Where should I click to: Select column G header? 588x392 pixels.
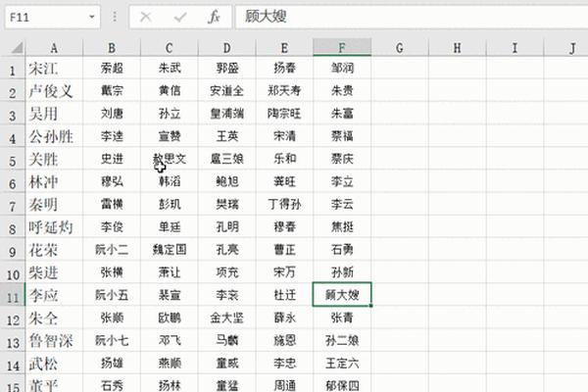pyautogui.click(x=400, y=48)
